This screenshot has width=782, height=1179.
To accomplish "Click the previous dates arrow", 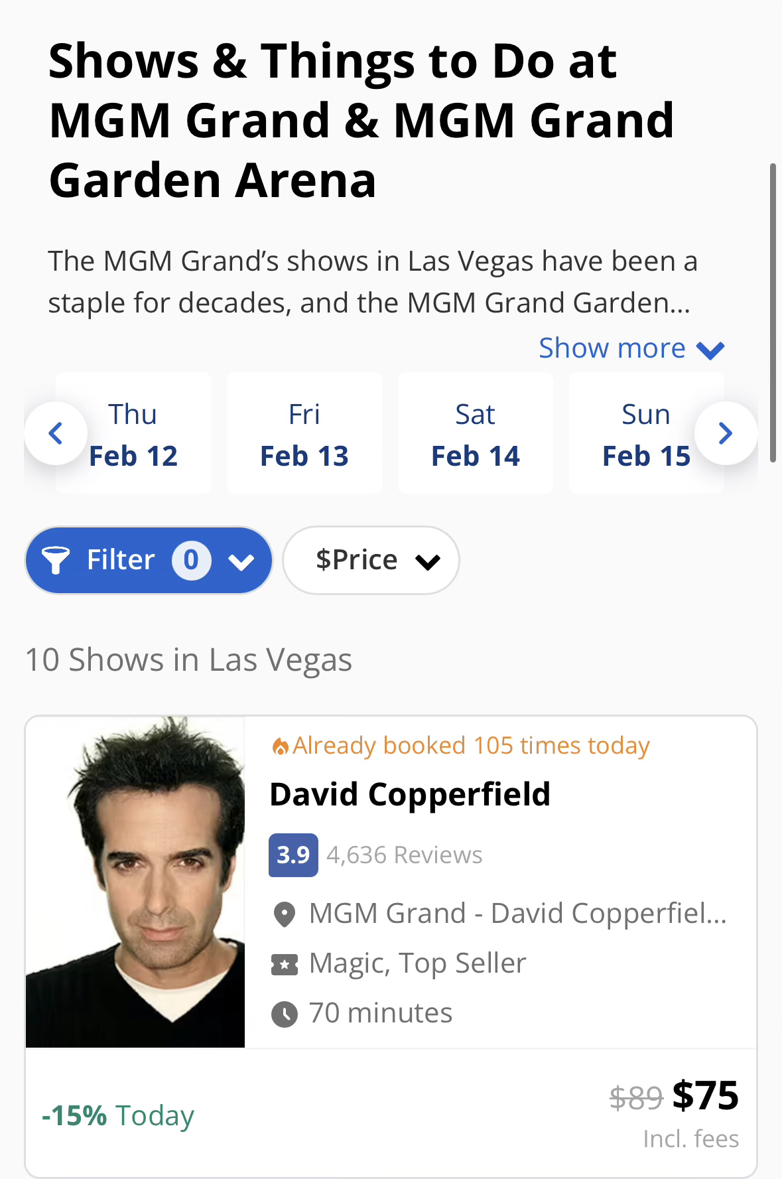I will (56, 433).
